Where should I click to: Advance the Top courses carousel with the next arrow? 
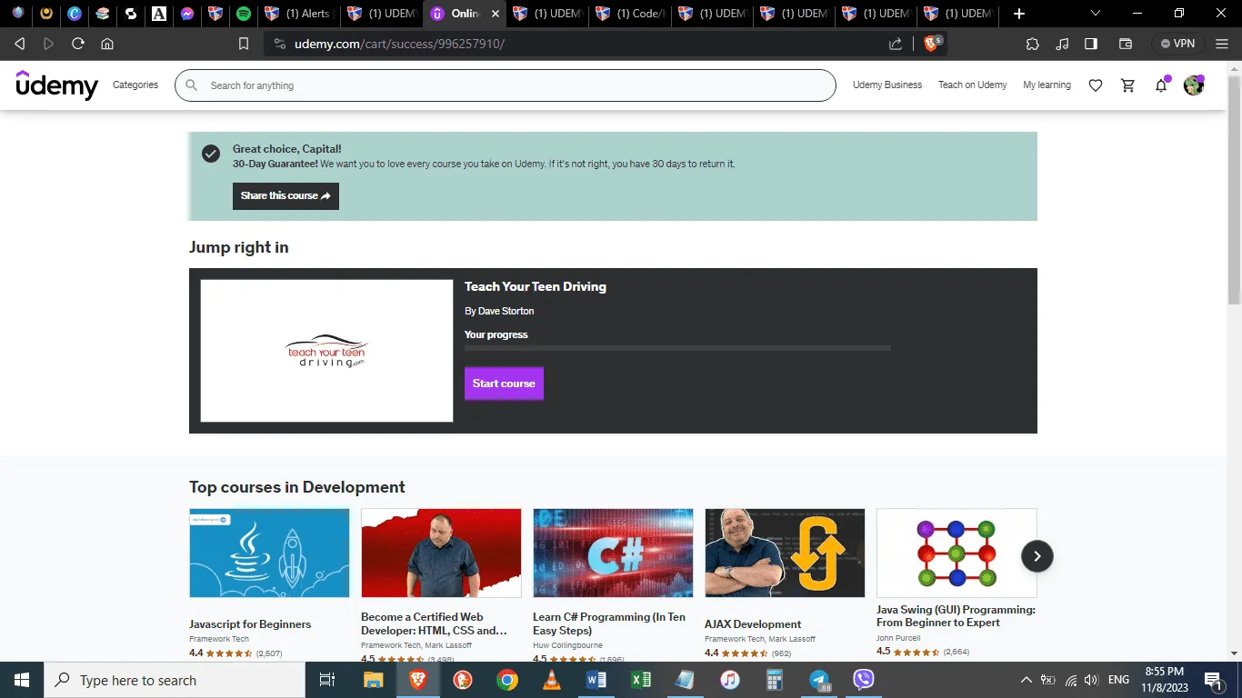point(1037,556)
